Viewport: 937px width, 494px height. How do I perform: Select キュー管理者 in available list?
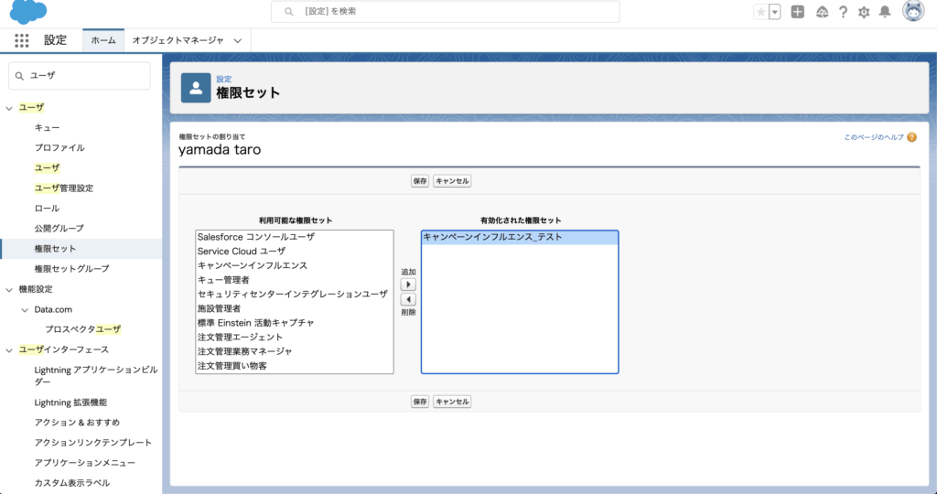coord(294,280)
